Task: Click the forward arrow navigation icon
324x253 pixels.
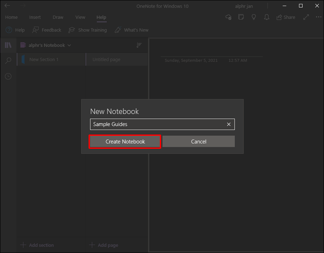Action: pos(23,6)
